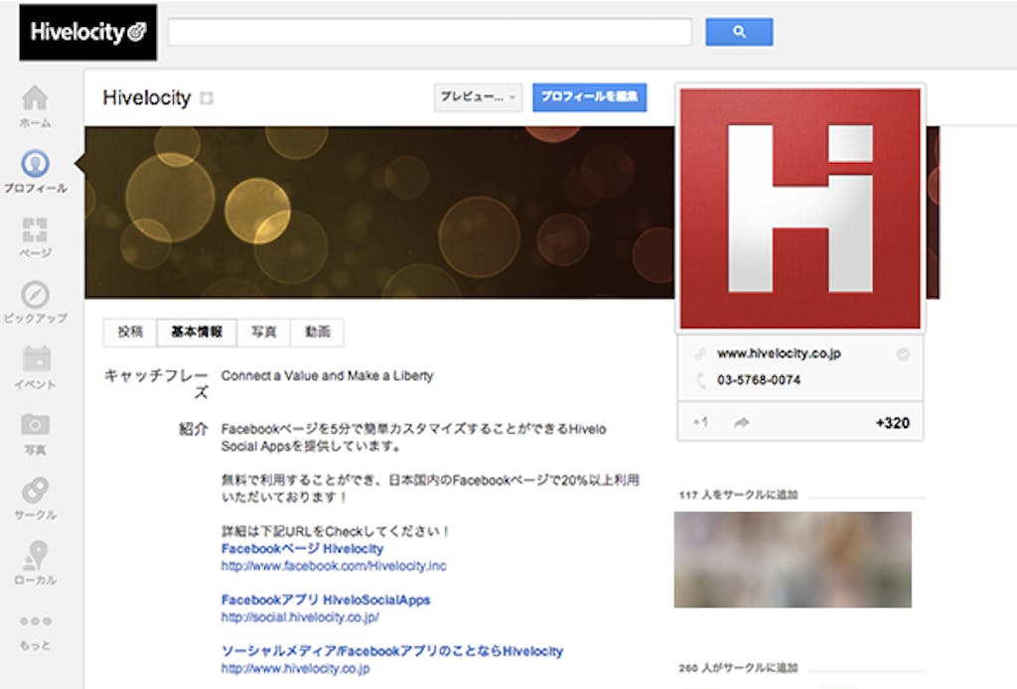Open the Events calendar icon
The image size is (1017, 689).
[35, 360]
